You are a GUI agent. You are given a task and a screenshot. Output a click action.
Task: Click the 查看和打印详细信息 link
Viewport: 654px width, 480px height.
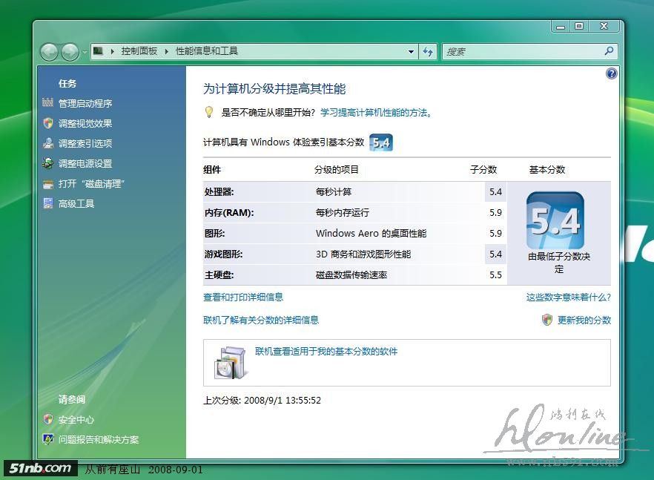pos(243,297)
